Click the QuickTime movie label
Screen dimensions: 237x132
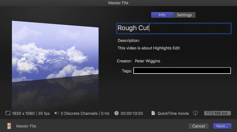[x=173, y=113]
